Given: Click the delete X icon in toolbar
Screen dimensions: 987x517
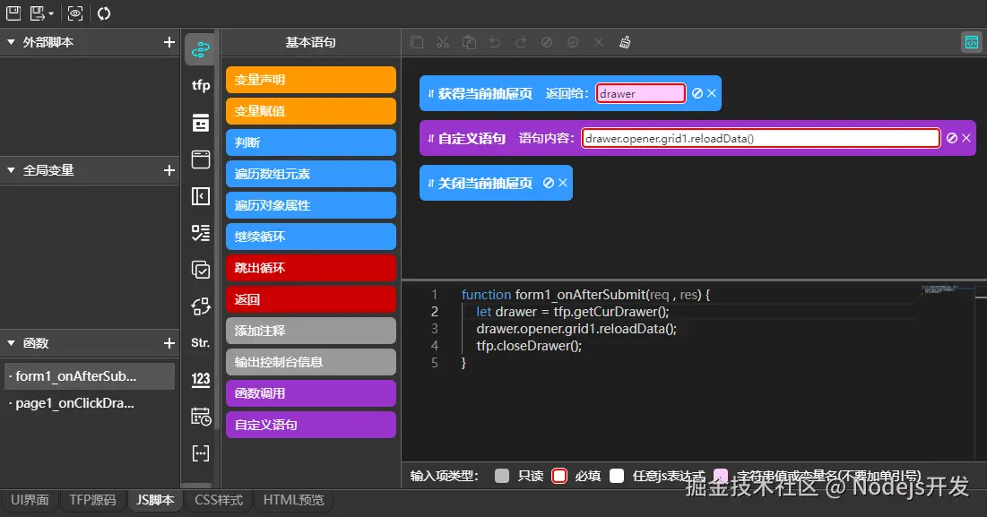Looking at the screenshot, I should click(599, 42).
